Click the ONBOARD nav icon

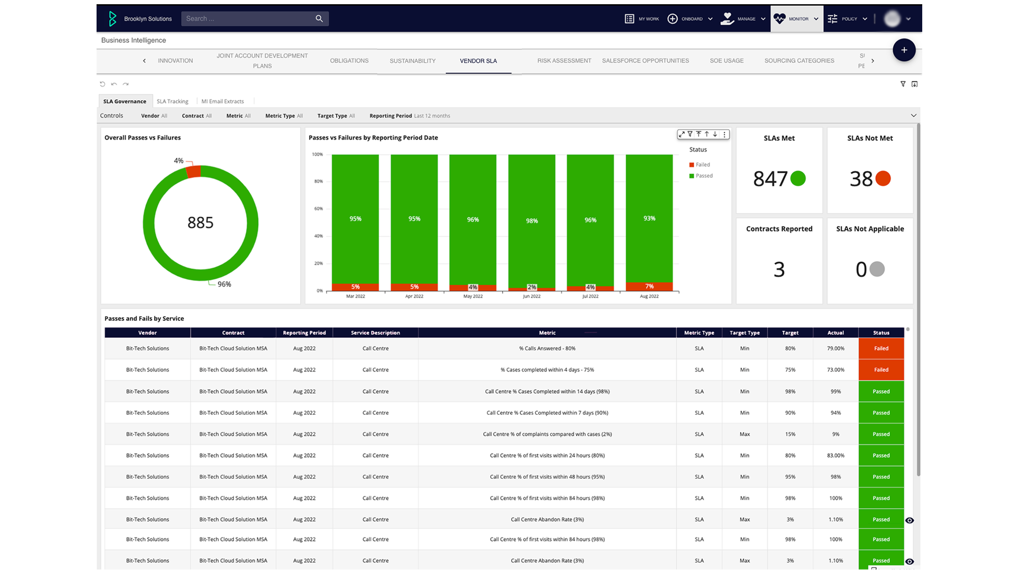(672, 18)
